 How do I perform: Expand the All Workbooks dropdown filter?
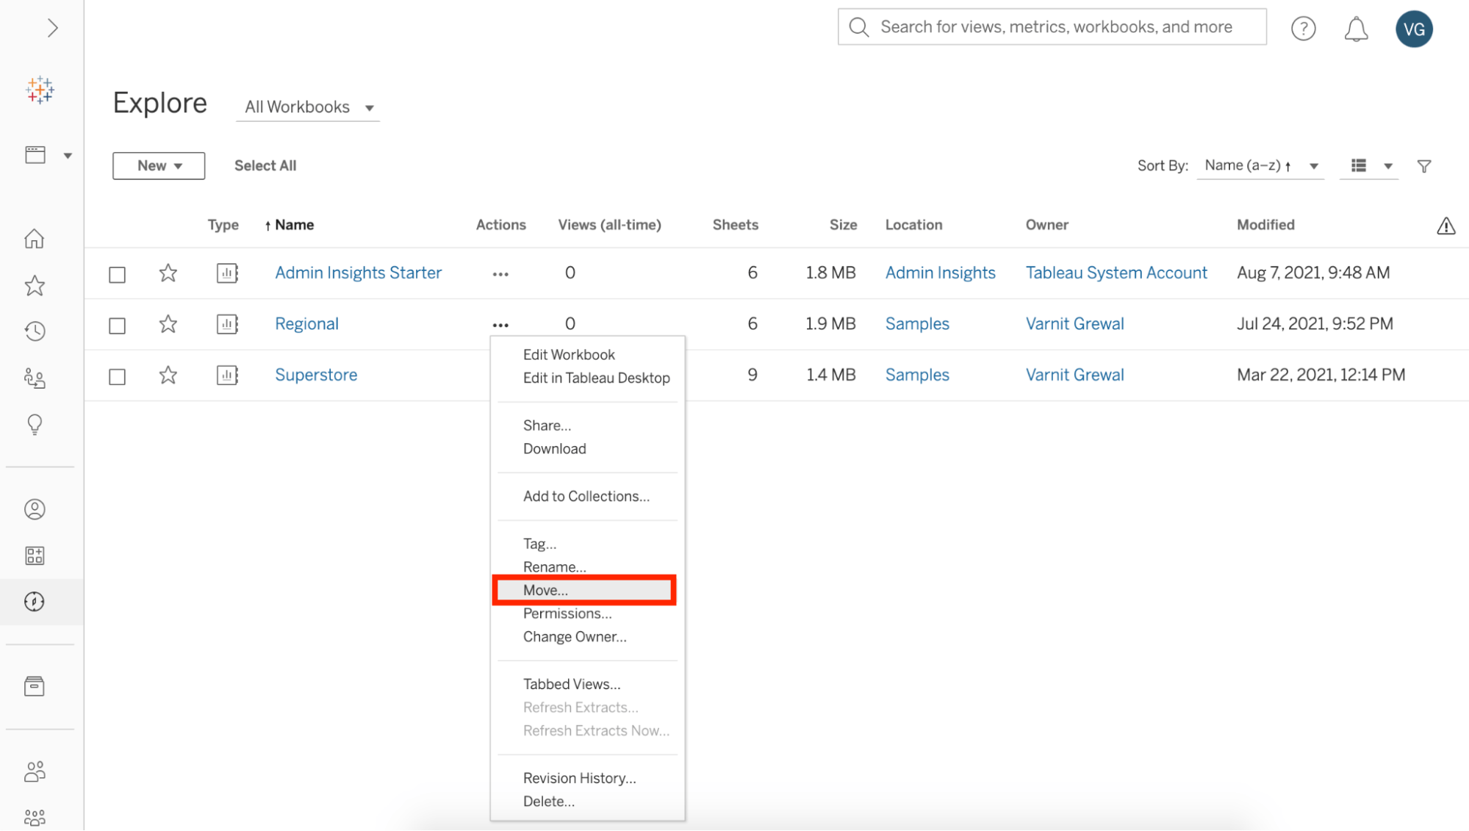(308, 106)
